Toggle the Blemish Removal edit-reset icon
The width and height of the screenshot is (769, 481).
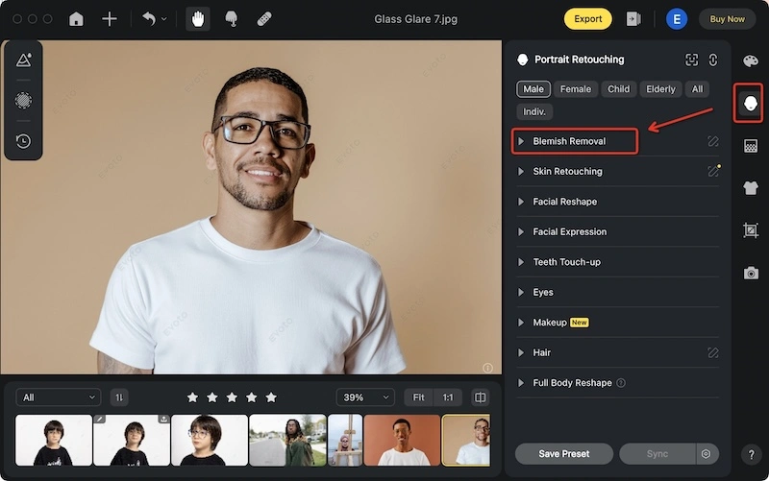(712, 141)
